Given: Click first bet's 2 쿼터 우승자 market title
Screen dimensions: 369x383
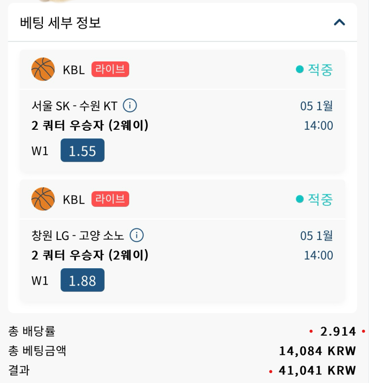Looking at the screenshot, I should pyautogui.click(x=90, y=126).
